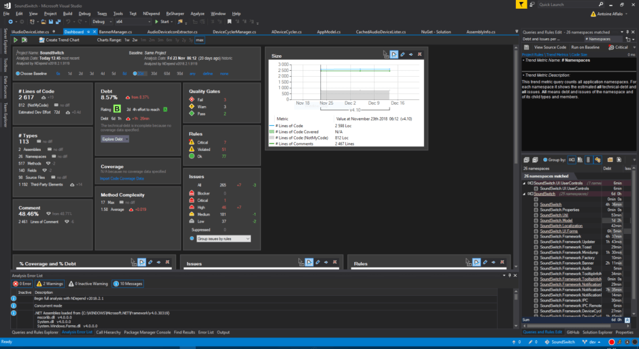Open Group issues by rules dropdown

[224, 239]
